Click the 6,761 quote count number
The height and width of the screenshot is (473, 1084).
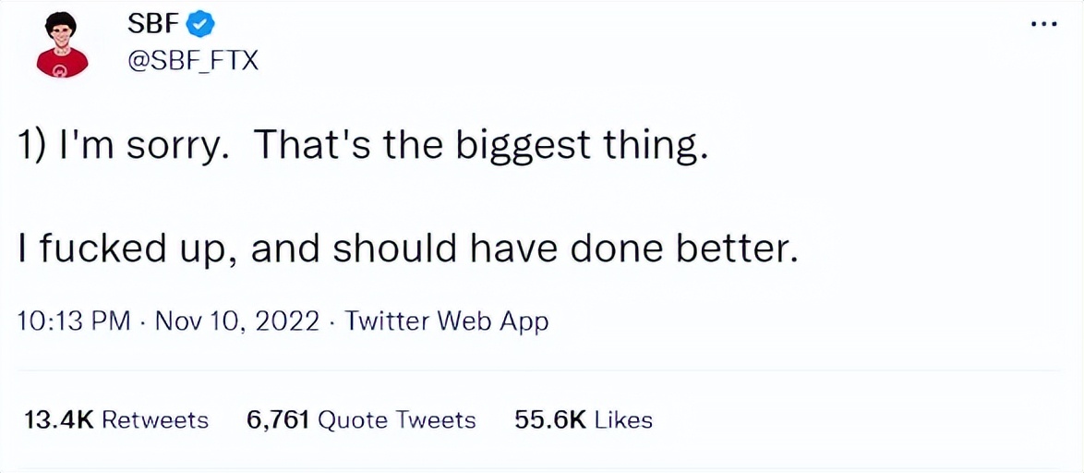pyautogui.click(x=278, y=419)
